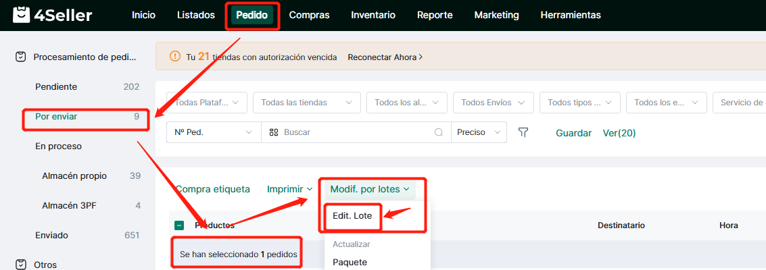766x270 pixels.
Task: Open the Pedido tab in top navigation
Action: [x=252, y=15]
